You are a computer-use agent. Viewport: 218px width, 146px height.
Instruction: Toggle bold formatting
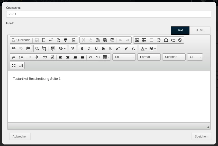(x=82, y=48)
